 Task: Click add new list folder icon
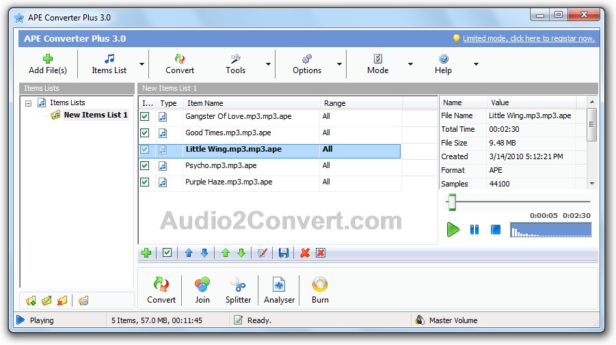(x=31, y=301)
